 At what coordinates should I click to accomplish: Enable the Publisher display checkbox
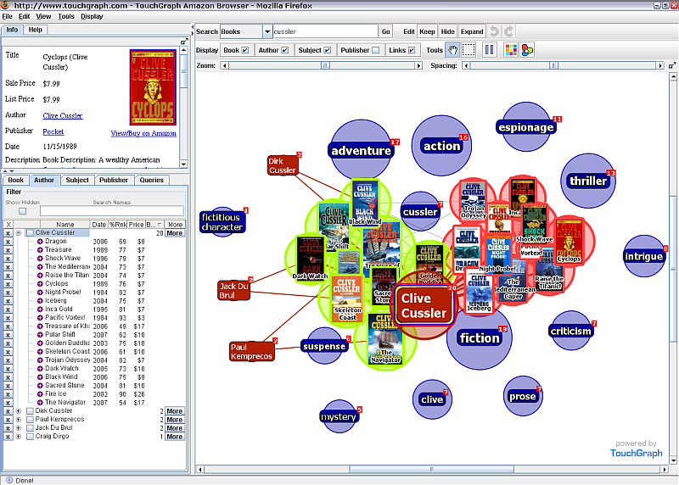pyautogui.click(x=375, y=50)
